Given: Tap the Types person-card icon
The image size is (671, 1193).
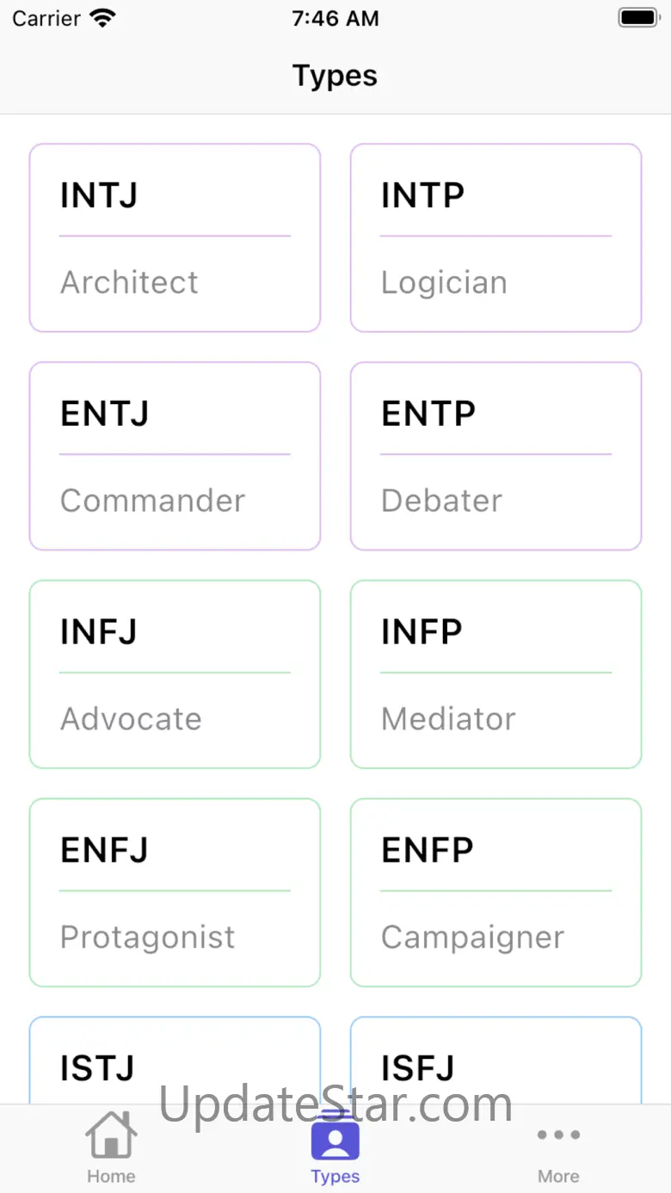Looking at the screenshot, I should tap(335, 1137).
